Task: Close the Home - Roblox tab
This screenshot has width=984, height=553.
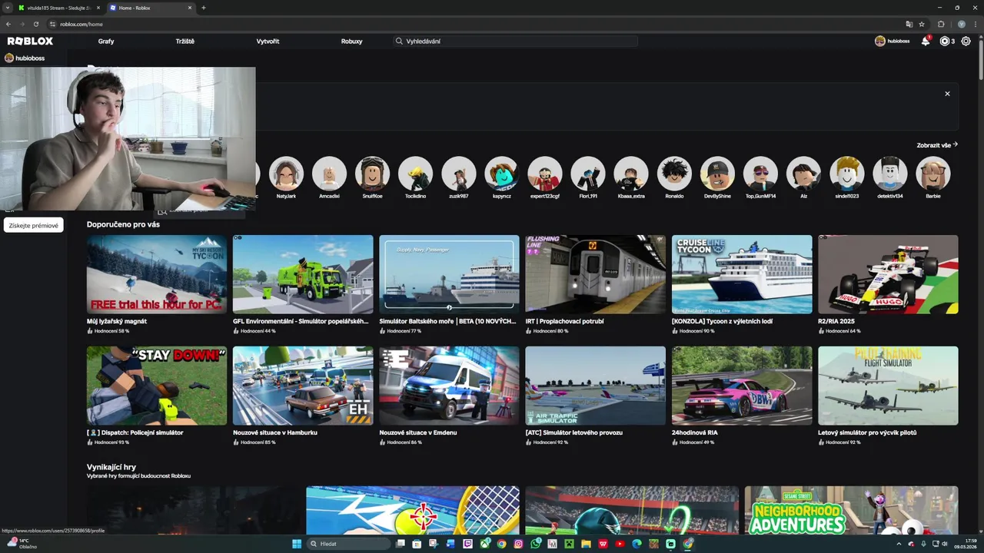Action: pyautogui.click(x=190, y=8)
